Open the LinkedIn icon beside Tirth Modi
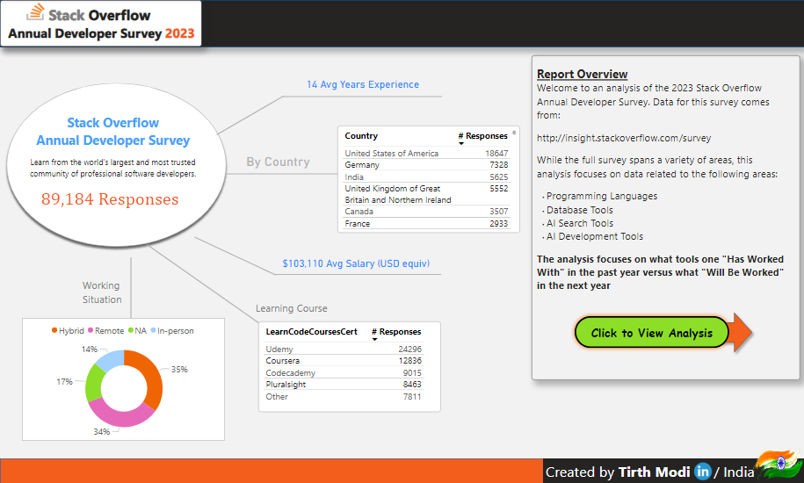This screenshot has height=483, width=804. [x=703, y=472]
